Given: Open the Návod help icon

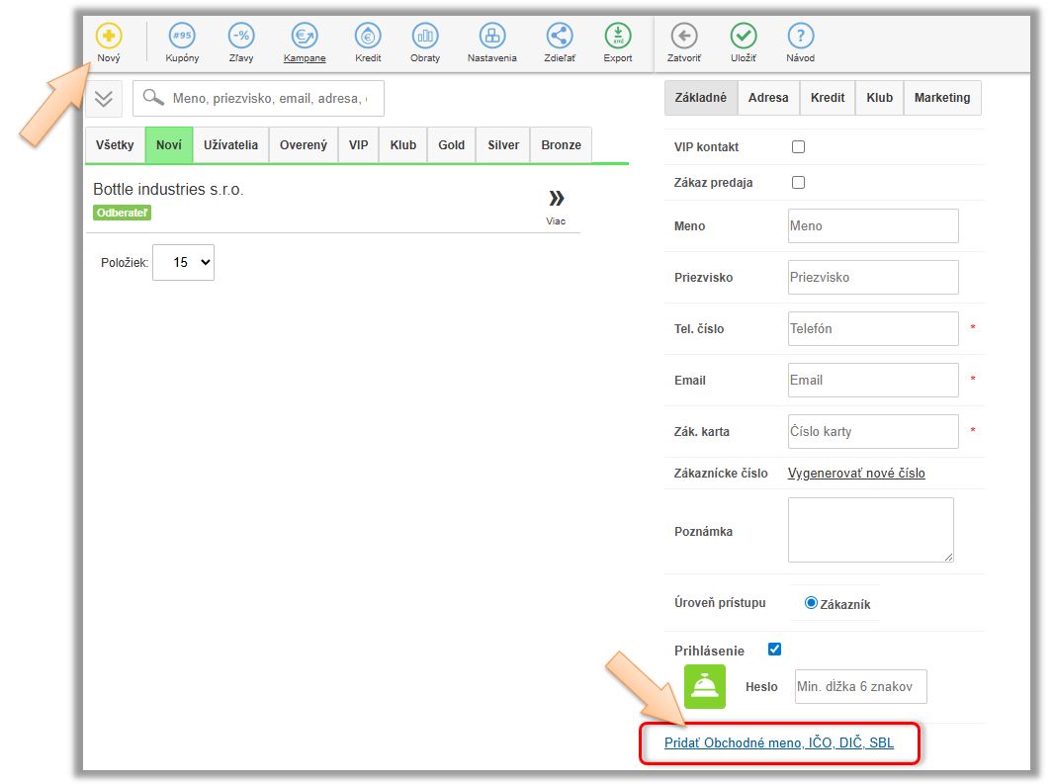Looking at the screenshot, I should (800, 37).
